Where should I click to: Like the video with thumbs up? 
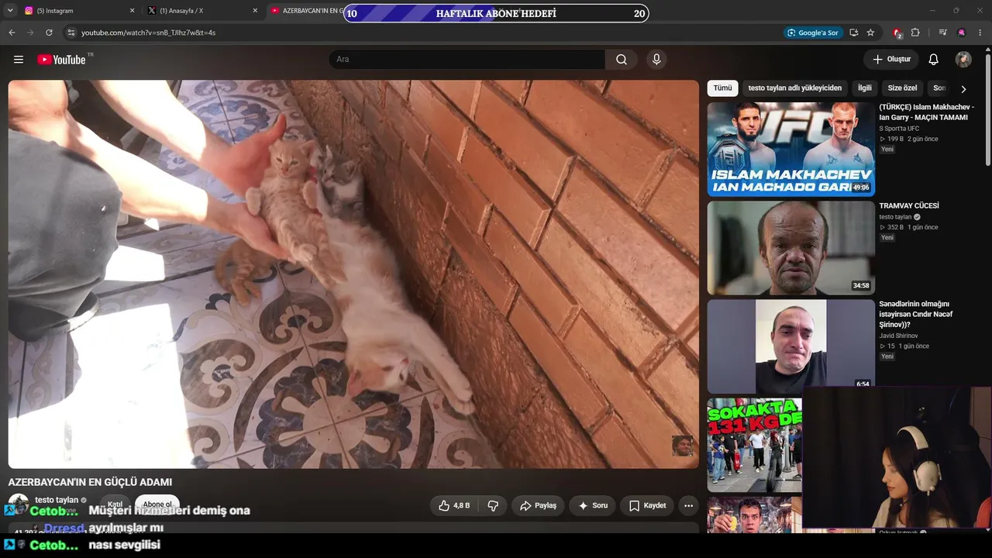(x=454, y=505)
